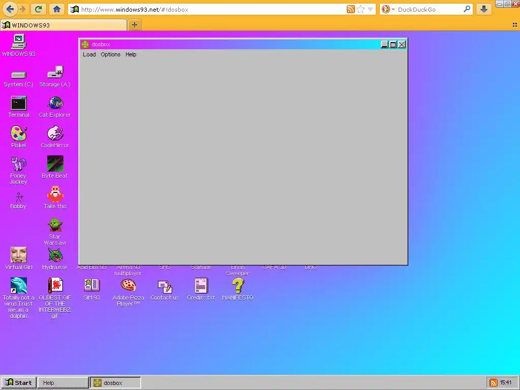Open the Load menu in dosbox
Viewport: 520px width, 390px height.
tap(89, 54)
